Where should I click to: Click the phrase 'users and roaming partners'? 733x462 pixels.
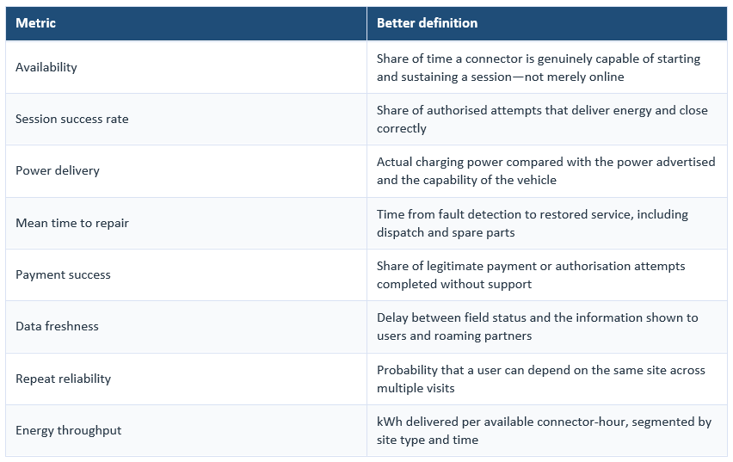pyautogui.click(x=454, y=336)
